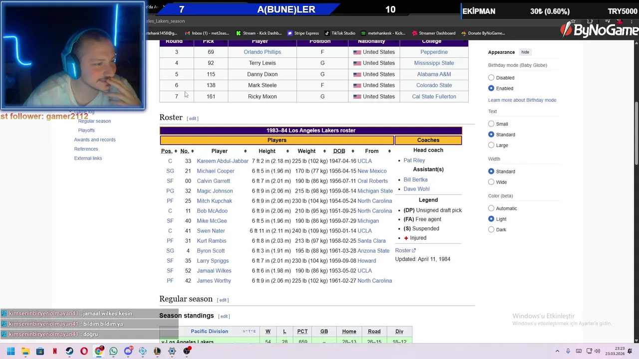
Task: Select the Light color radio option
Action: point(491,219)
